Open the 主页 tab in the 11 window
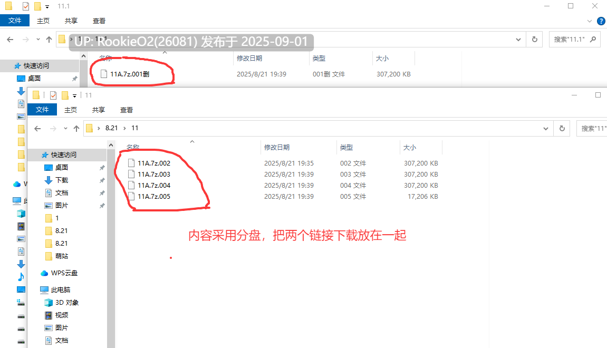The image size is (607, 348). (71, 110)
